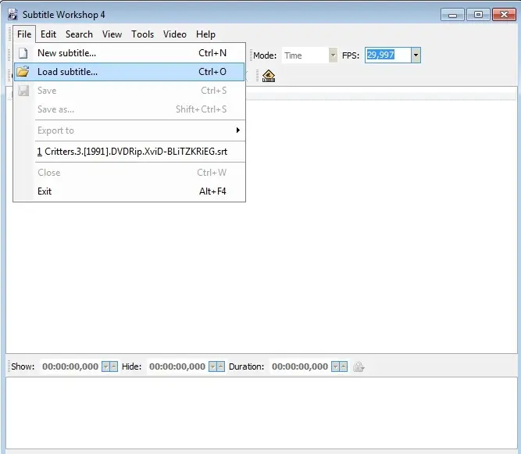Open the Edit menu
Image resolution: width=521 pixels, height=454 pixels.
(x=48, y=34)
